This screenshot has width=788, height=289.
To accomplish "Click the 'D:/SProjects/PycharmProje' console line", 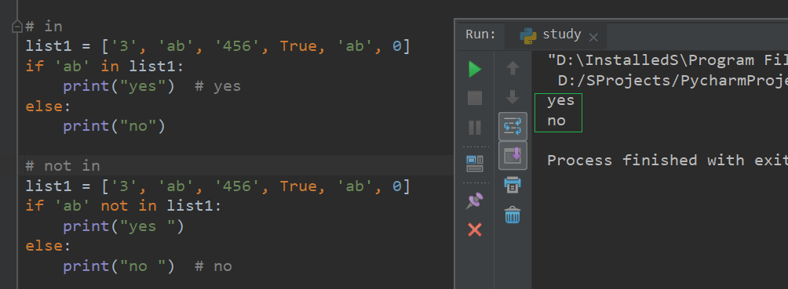I will point(673,81).
